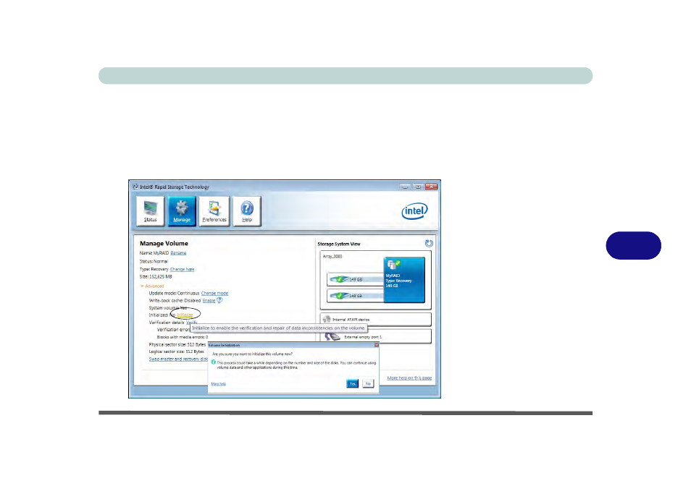Click the Change mode link
Viewport: 691px width, 486px height.
(x=214, y=293)
